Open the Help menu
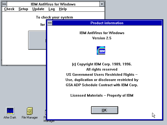 63,9
